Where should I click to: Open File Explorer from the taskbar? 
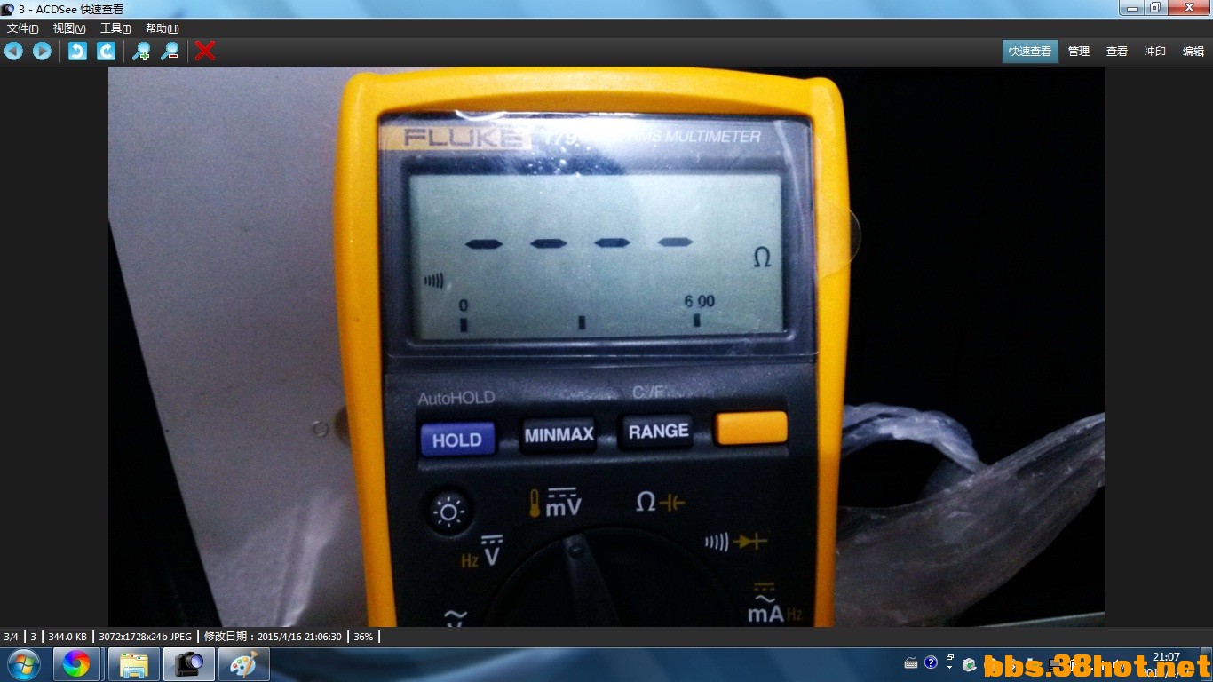click(133, 664)
